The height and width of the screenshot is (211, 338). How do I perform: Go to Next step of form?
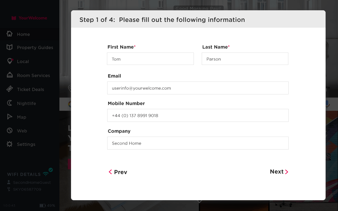[279, 172]
